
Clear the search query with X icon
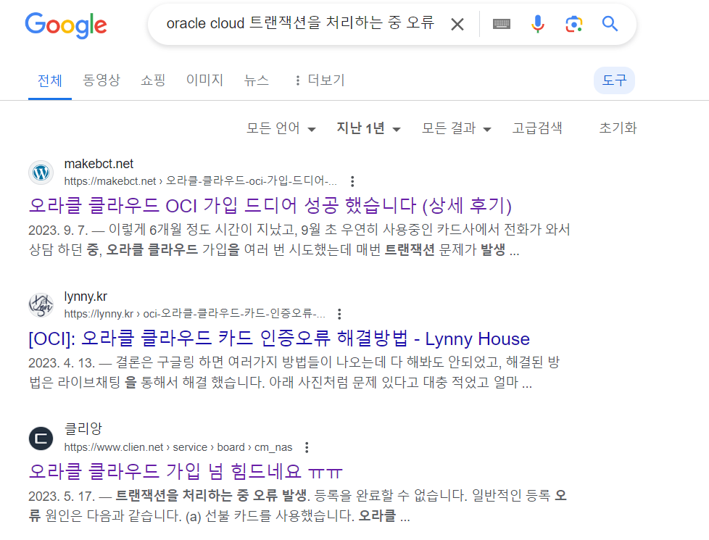457,24
